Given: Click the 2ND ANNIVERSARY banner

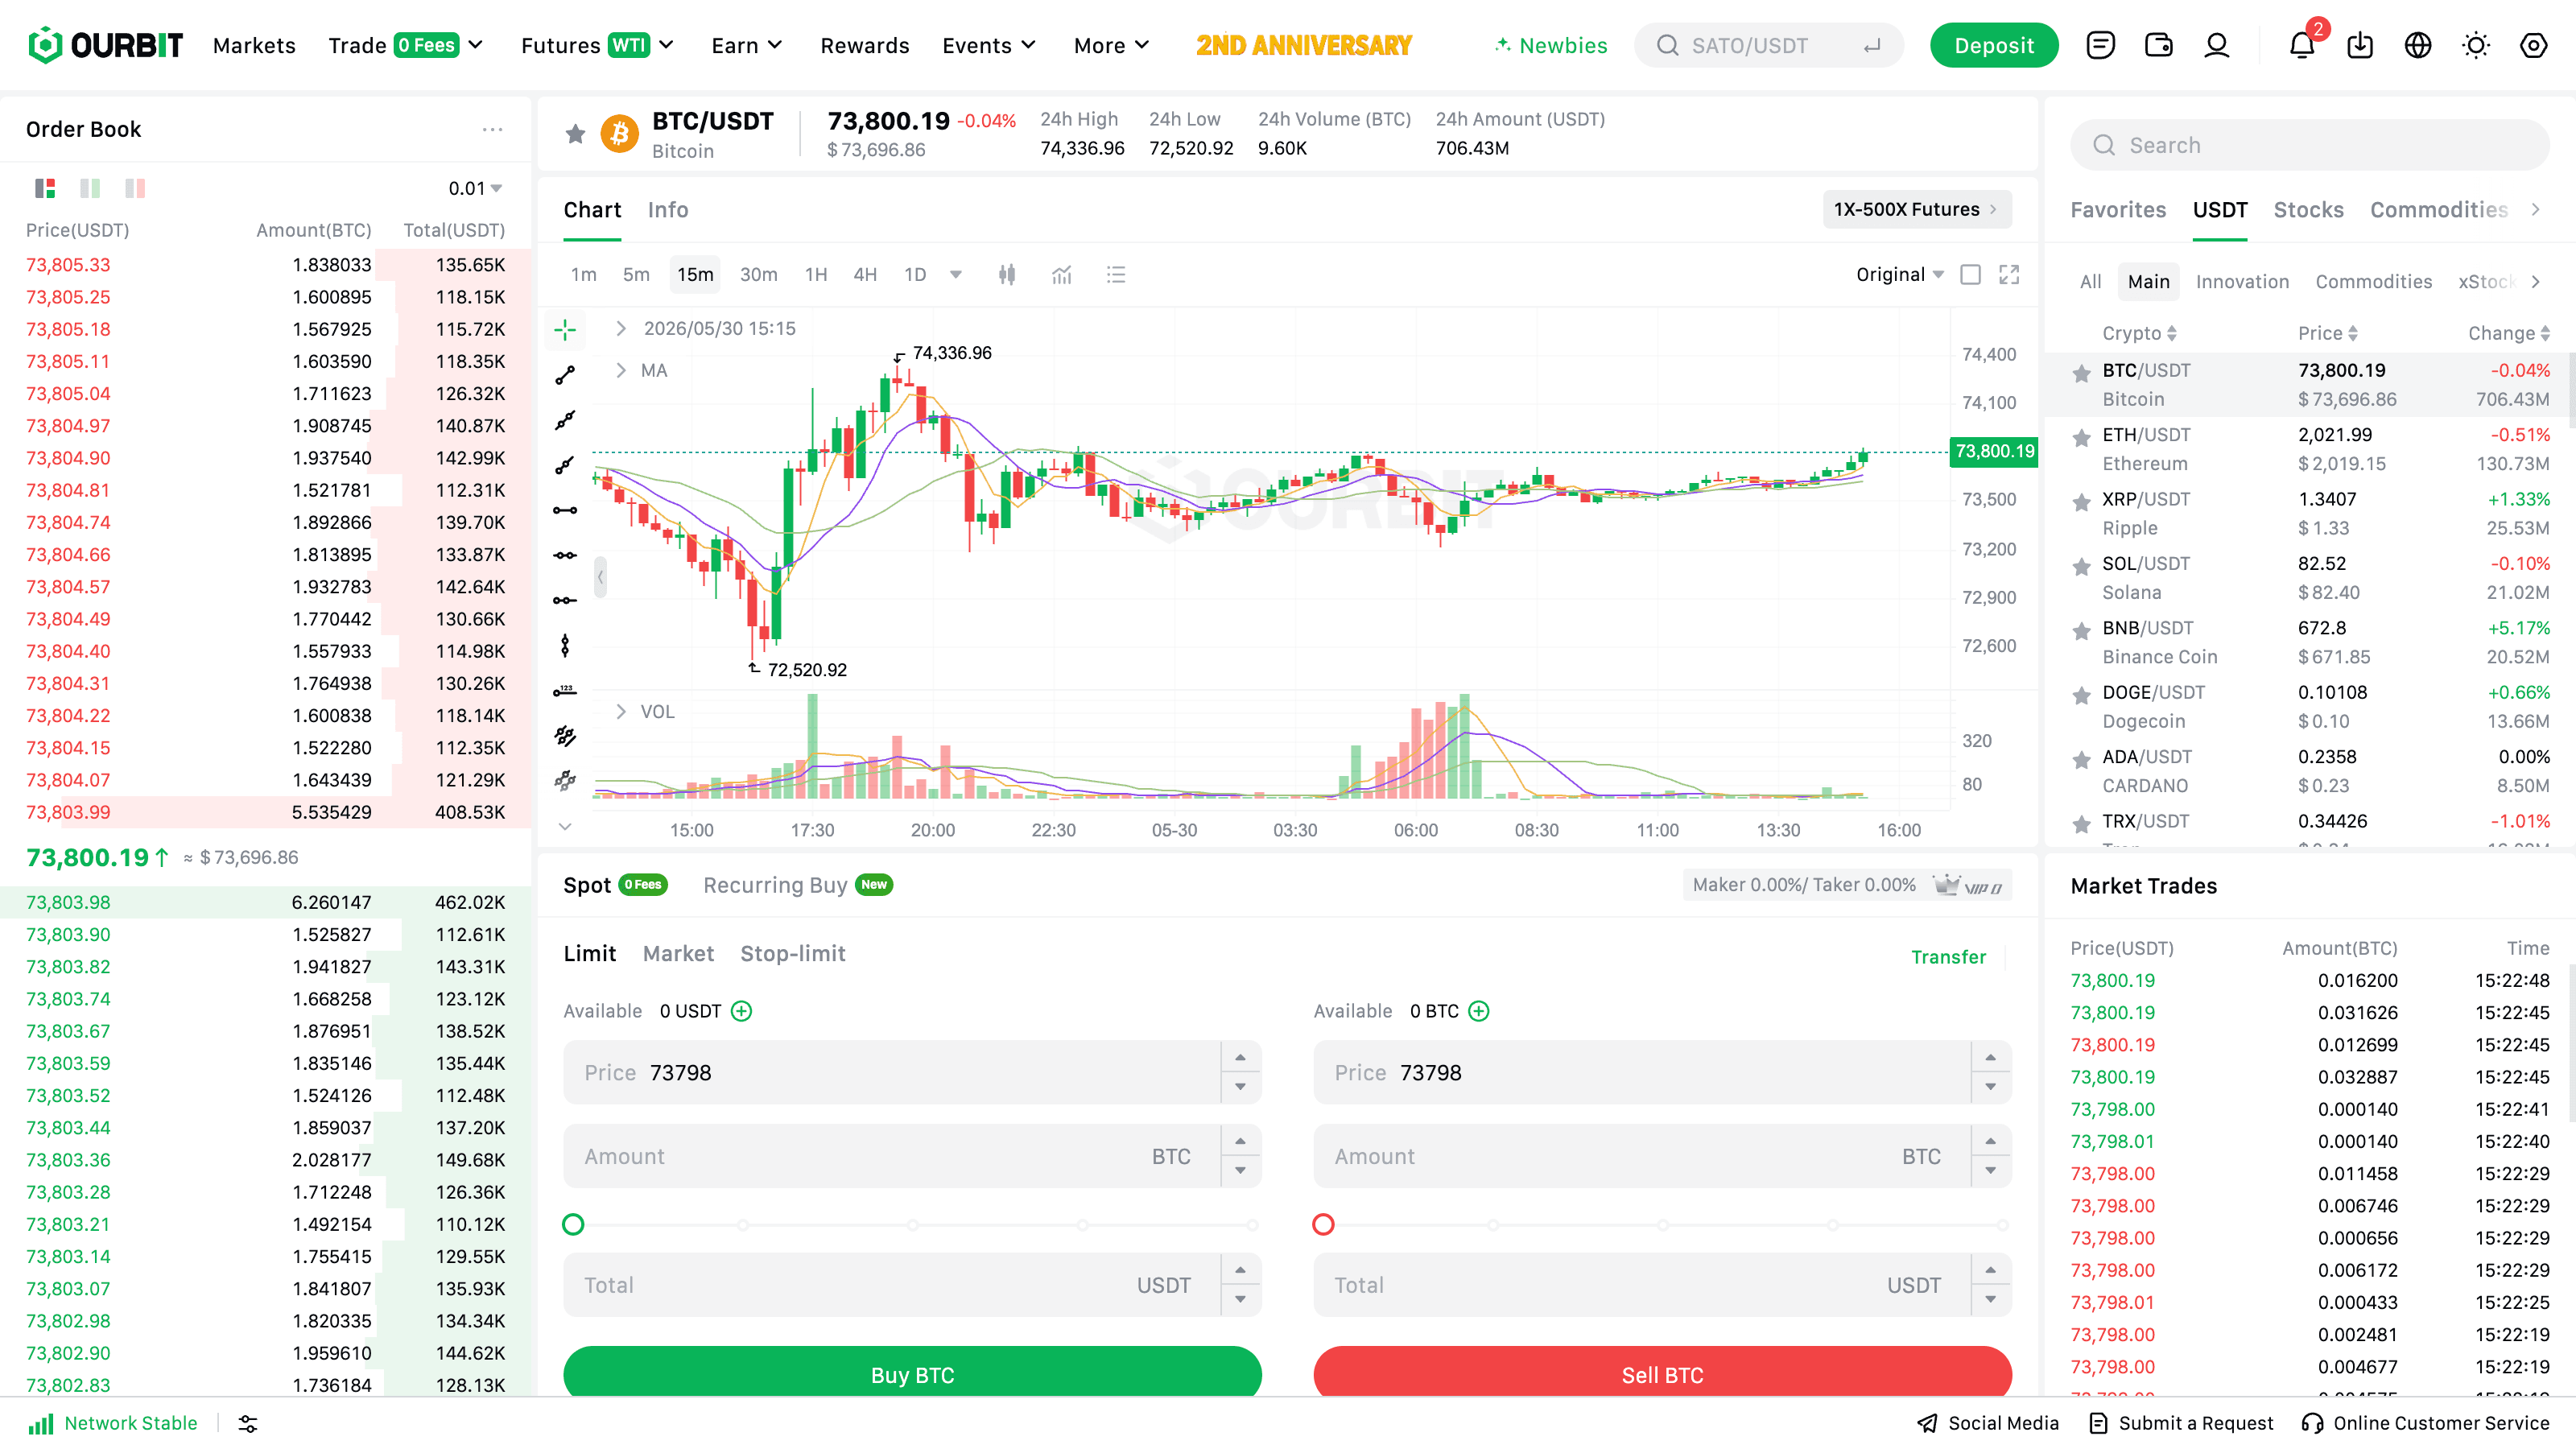Looking at the screenshot, I should pyautogui.click(x=1304, y=45).
